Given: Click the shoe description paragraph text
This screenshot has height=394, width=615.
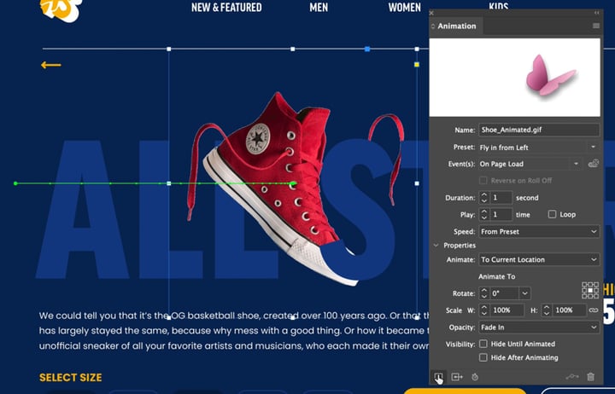Looking at the screenshot, I should click(234, 331).
